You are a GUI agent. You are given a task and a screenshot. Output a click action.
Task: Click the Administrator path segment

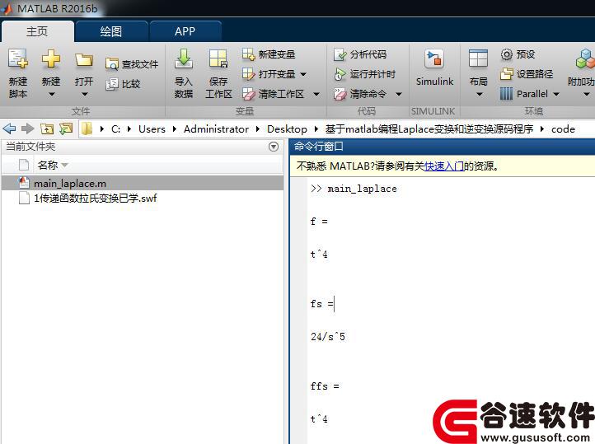[216, 129]
